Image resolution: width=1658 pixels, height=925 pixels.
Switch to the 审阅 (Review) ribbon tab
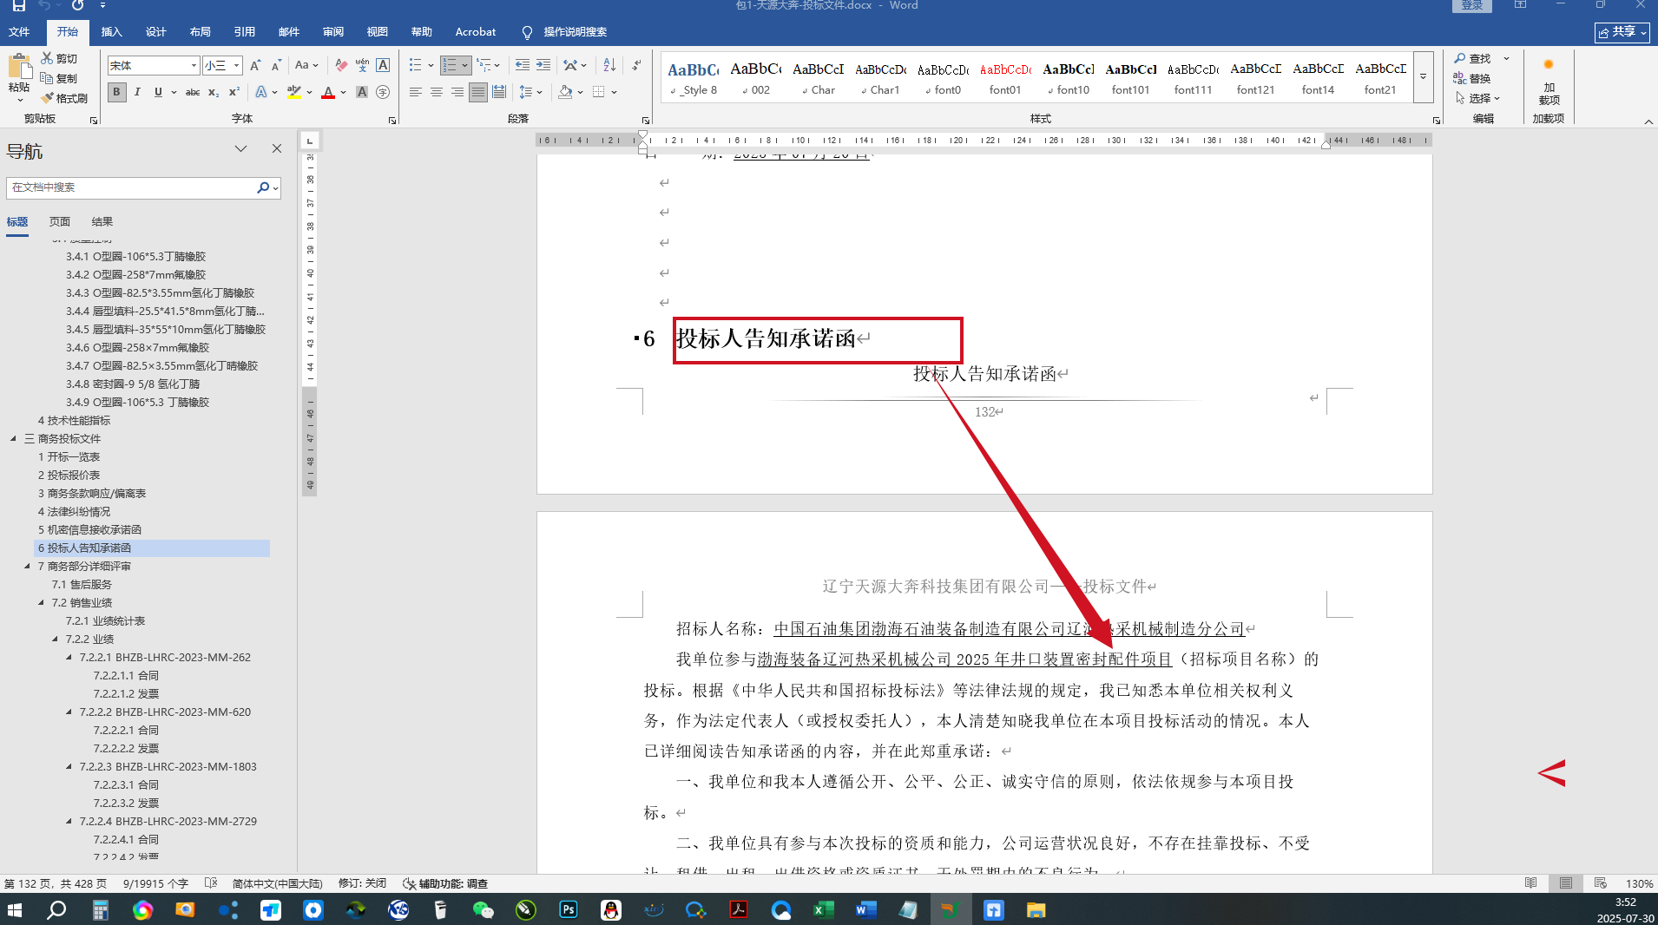tap(333, 32)
